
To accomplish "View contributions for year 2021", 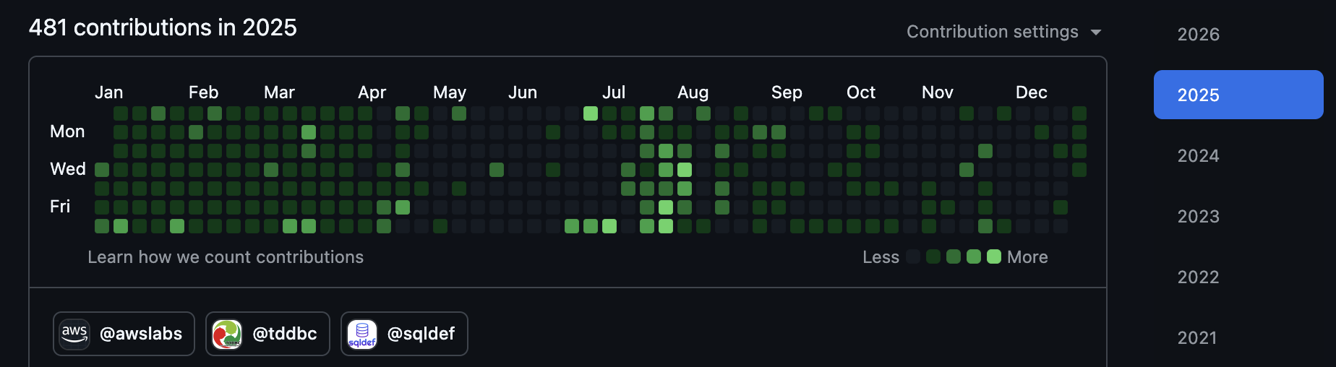I will pos(1197,337).
